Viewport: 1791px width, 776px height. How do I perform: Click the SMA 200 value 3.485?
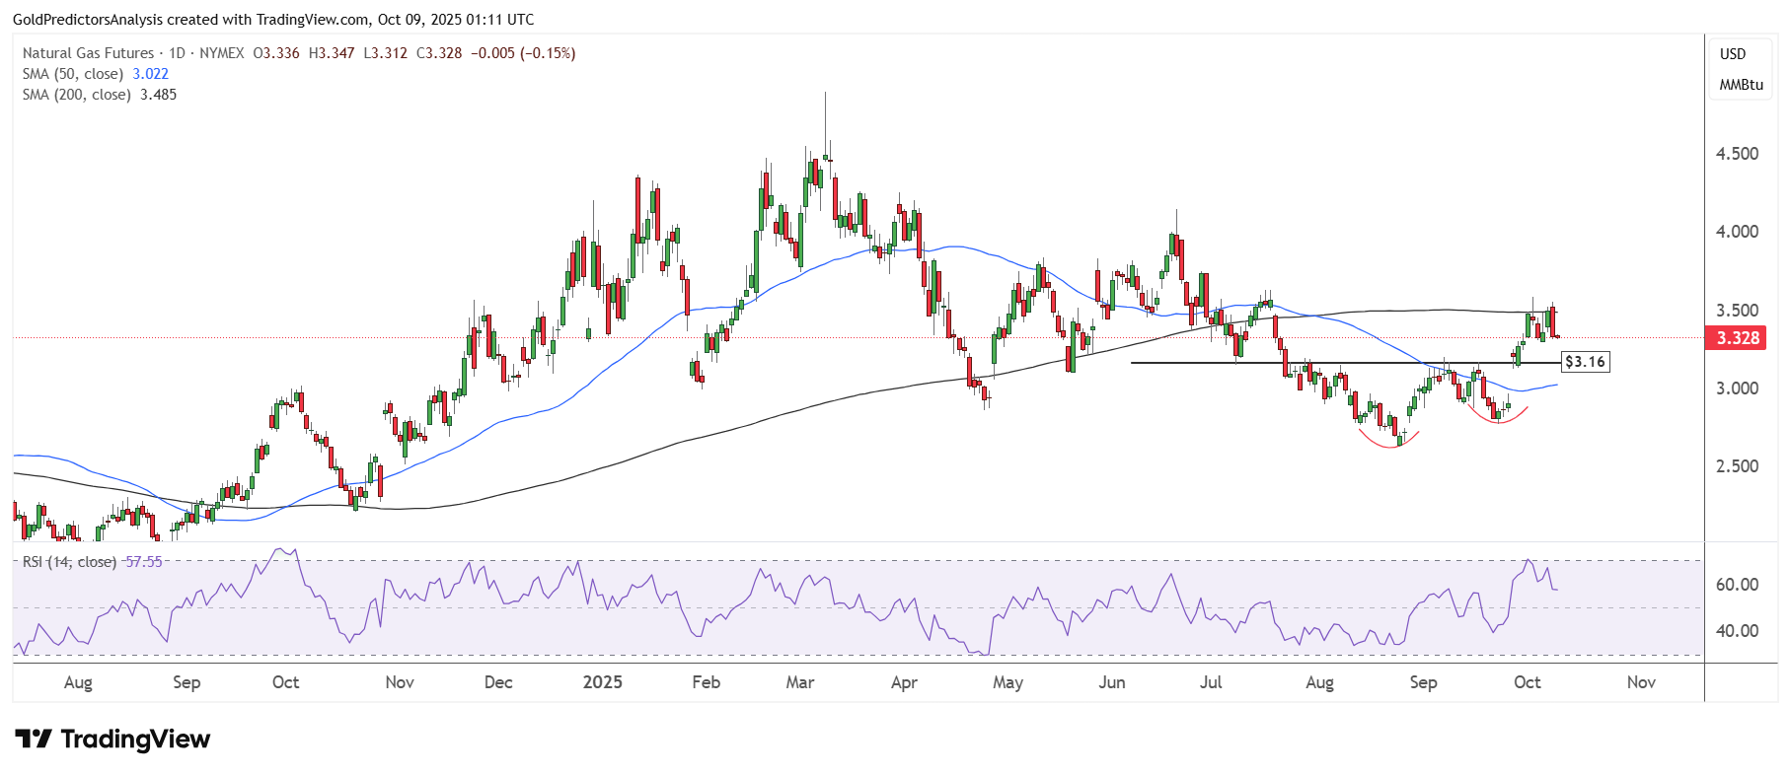(159, 95)
